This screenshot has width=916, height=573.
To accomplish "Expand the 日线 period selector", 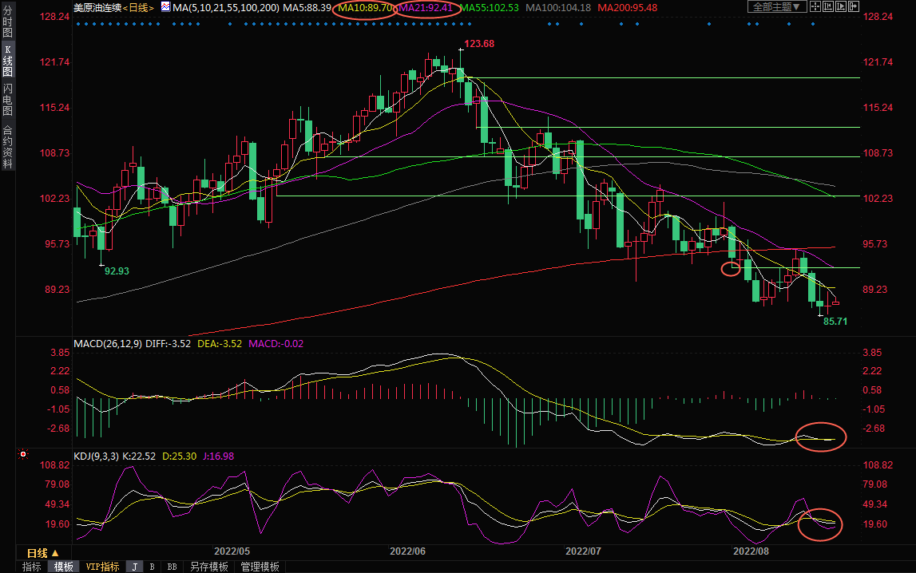I will 42,553.
